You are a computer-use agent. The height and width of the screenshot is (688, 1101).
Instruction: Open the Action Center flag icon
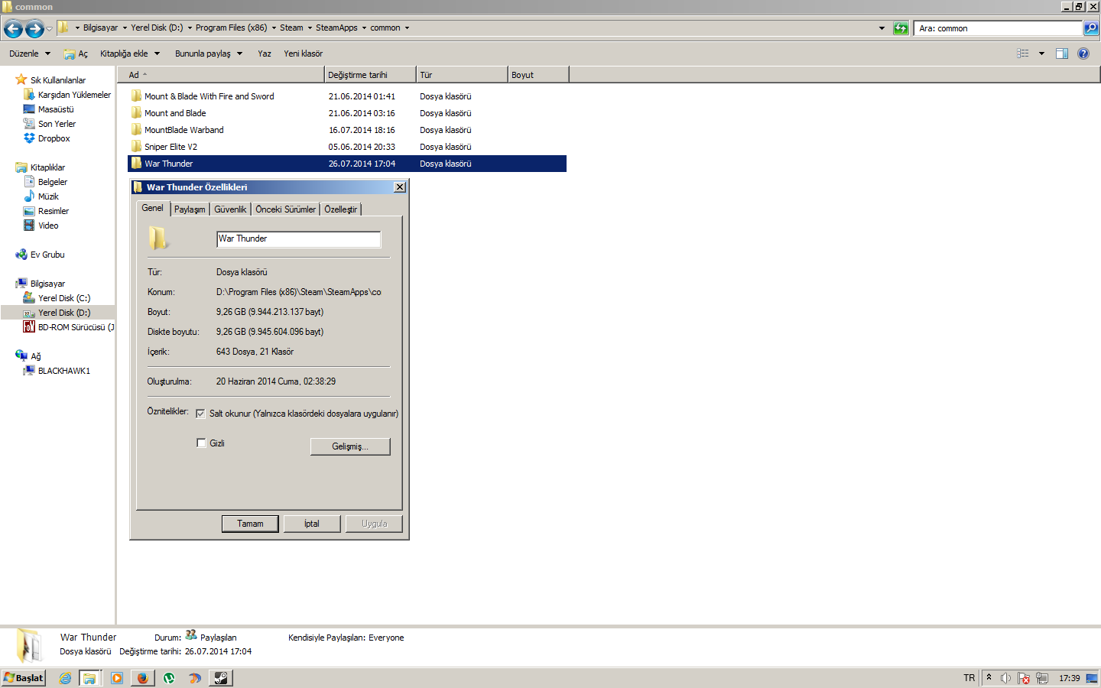[1024, 678]
